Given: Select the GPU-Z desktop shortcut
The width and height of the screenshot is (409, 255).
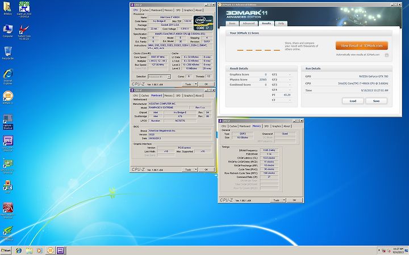Looking at the screenshot, I should 8,166.
